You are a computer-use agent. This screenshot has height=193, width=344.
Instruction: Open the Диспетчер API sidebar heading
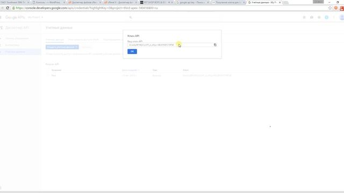pos(17,28)
